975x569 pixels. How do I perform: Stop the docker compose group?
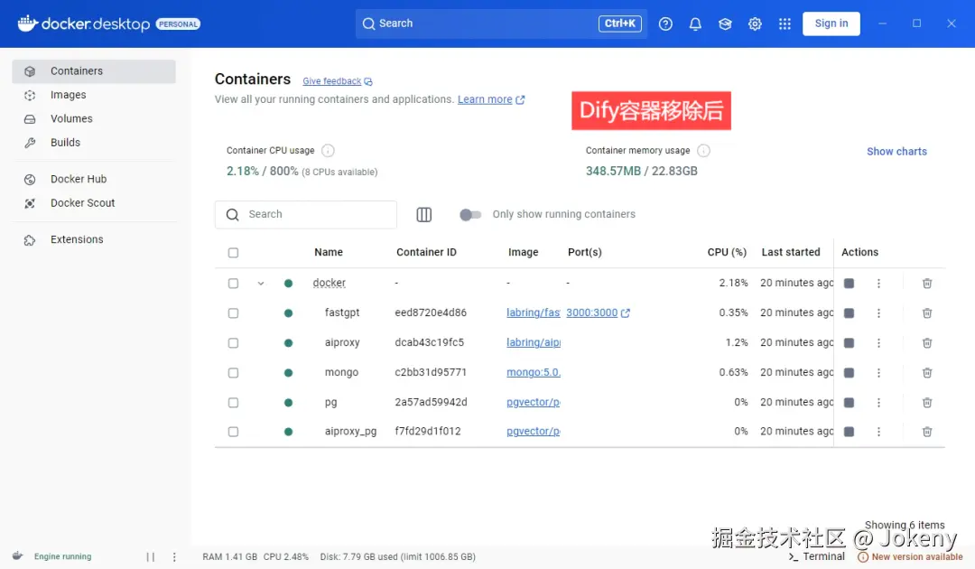[x=849, y=283]
